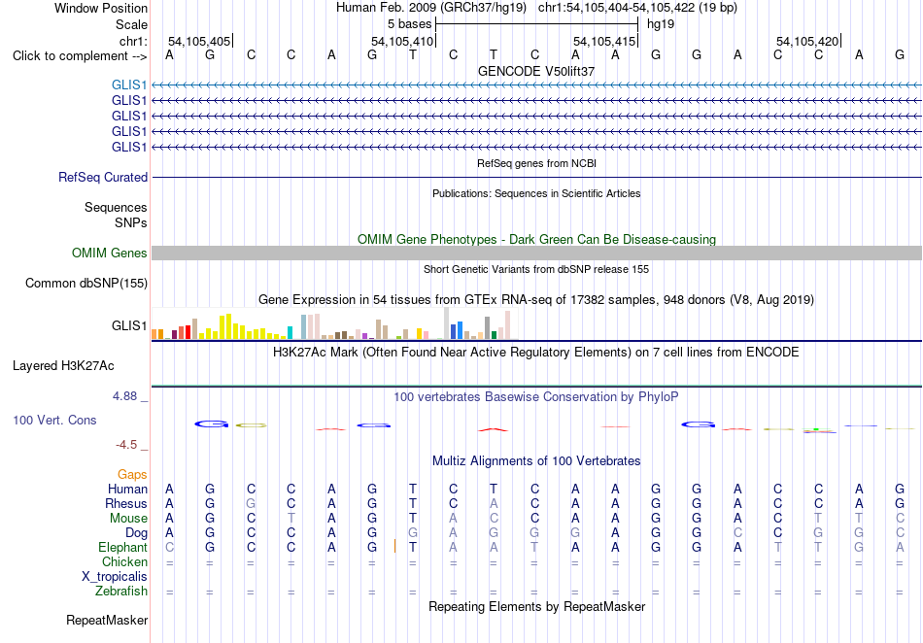The image size is (923, 643).
Task: Click the Chicken species row label
Action: 124,562
